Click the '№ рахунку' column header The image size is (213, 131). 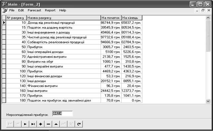tap(16, 18)
